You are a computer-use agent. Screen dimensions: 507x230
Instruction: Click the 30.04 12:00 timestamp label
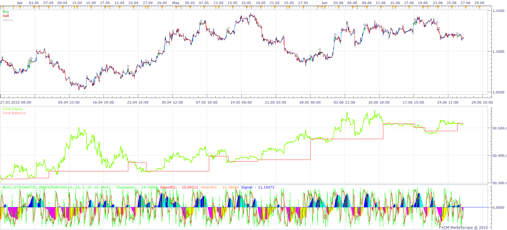point(172,102)
